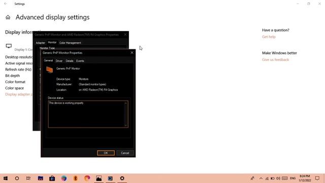
Task: Click Cancel in Generic PnP Monitor Properties
Action: click(x=125, y=153)
